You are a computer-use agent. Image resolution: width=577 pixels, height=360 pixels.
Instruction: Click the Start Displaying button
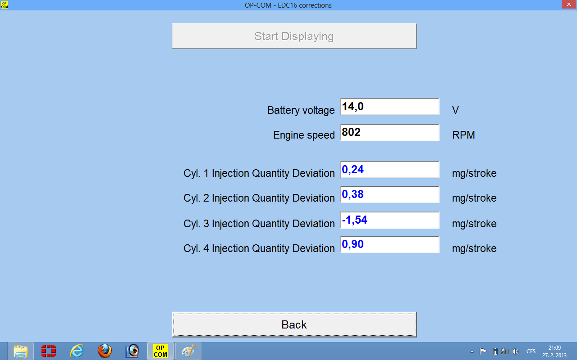[294, 36]
